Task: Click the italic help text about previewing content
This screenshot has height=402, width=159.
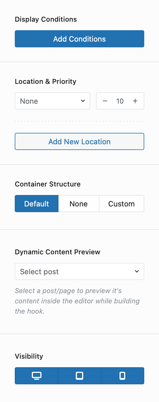Action: coord(77,301)
